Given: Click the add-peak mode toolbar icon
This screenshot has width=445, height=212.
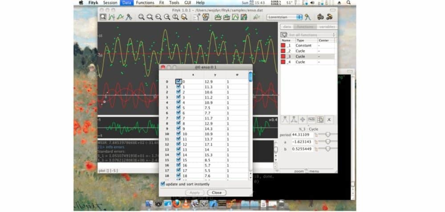Looking at the screenshot, I should [129, 17].
